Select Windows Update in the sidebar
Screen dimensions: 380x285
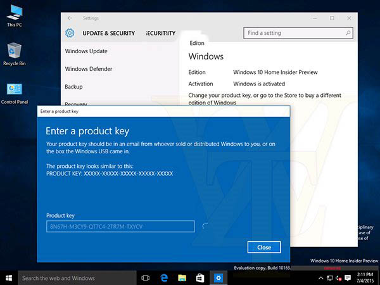click(86, 51)
